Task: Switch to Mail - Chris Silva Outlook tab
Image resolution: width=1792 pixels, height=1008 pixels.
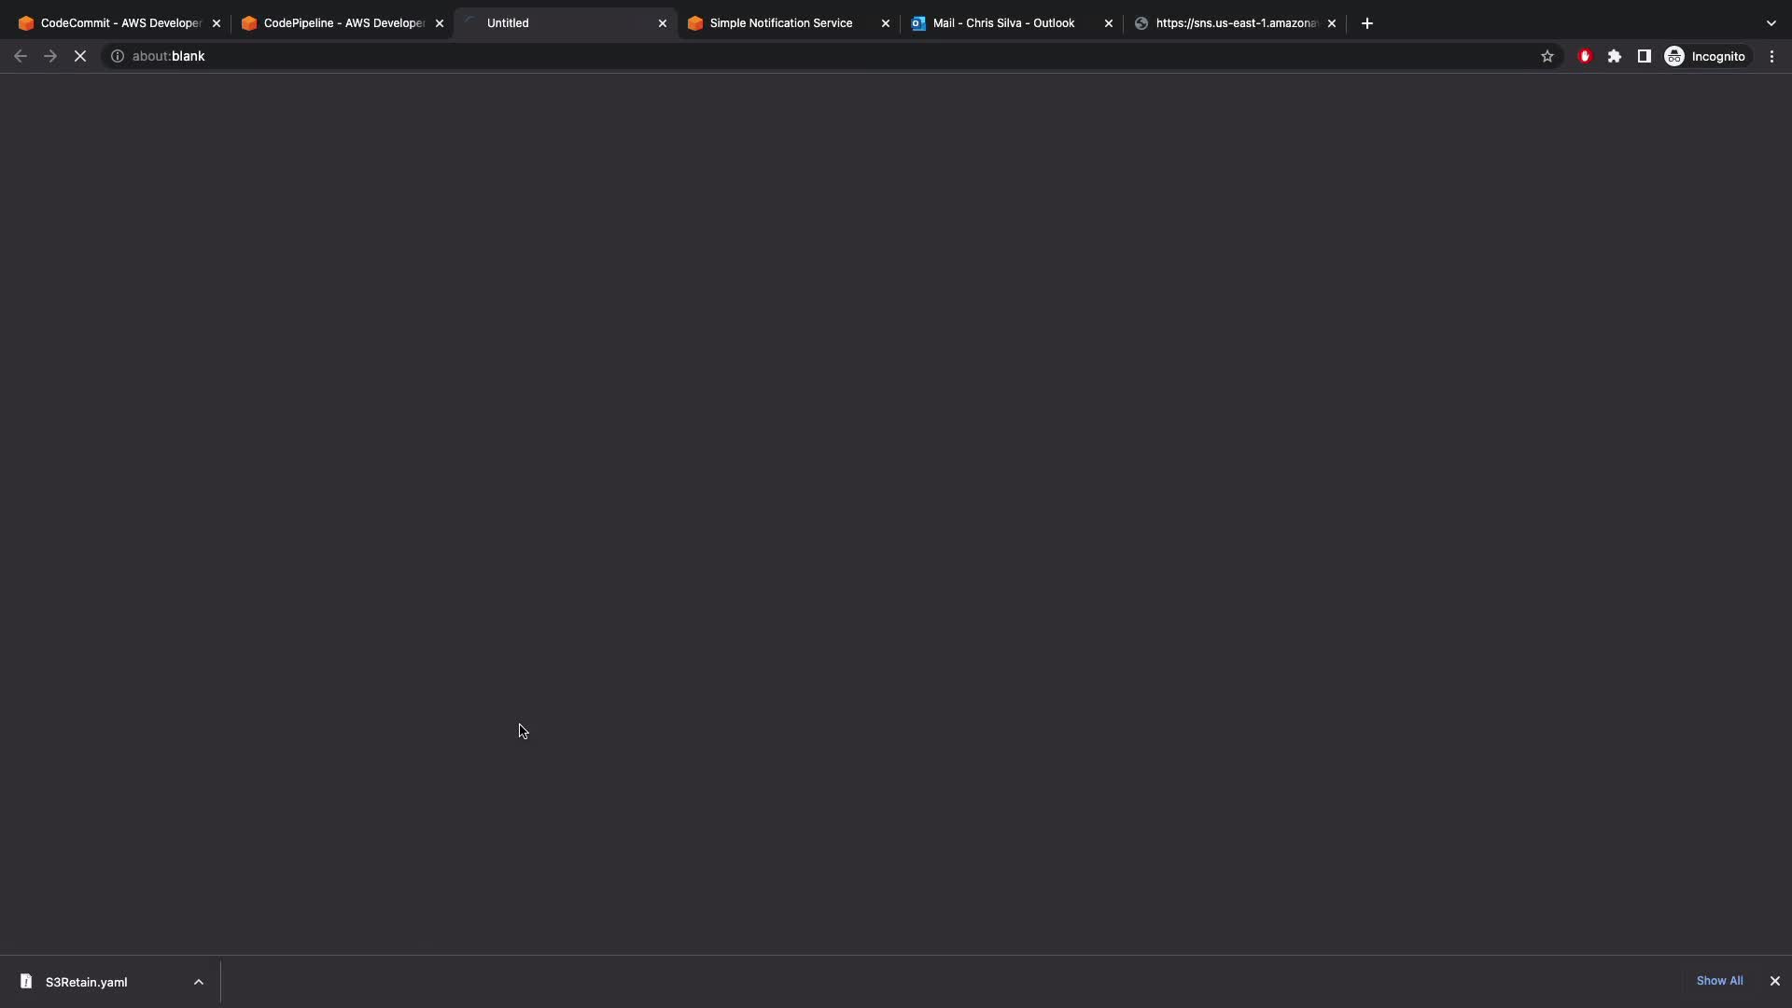Action: pyautogui.click(x=1003, y=23)
